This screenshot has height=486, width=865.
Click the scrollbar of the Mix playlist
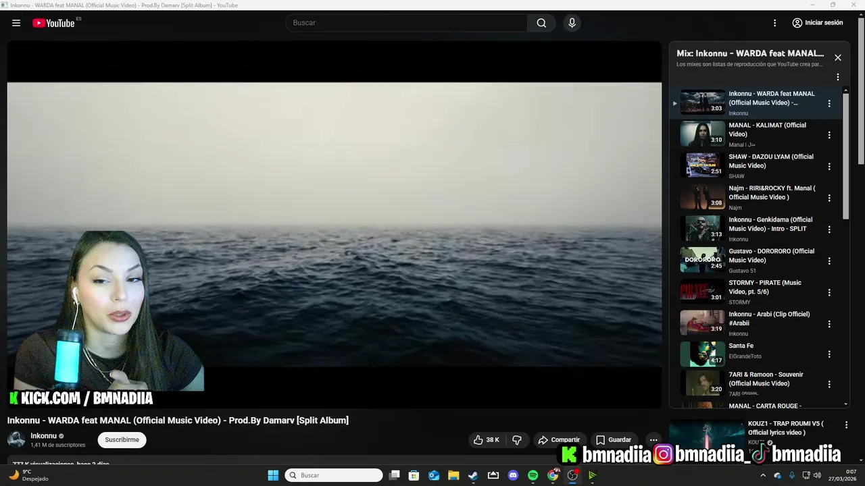[845, 157]
